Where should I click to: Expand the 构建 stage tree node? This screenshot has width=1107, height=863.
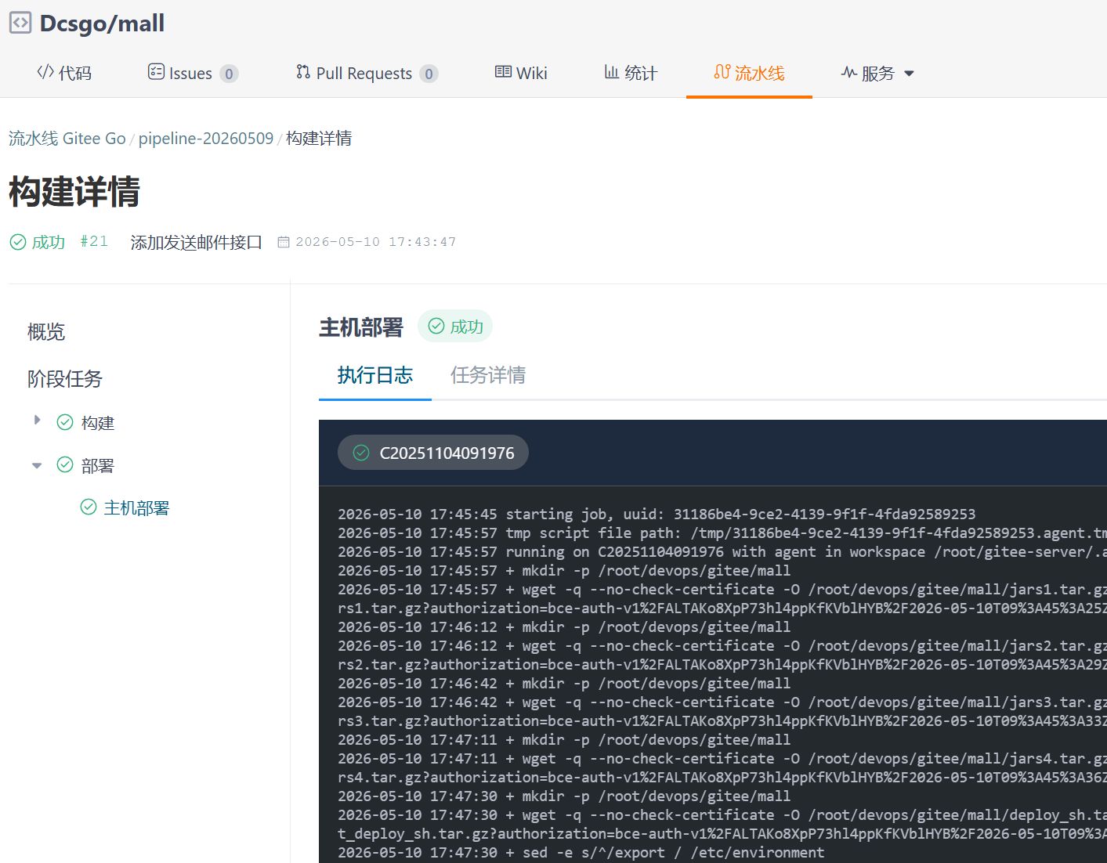click(37, 421)
